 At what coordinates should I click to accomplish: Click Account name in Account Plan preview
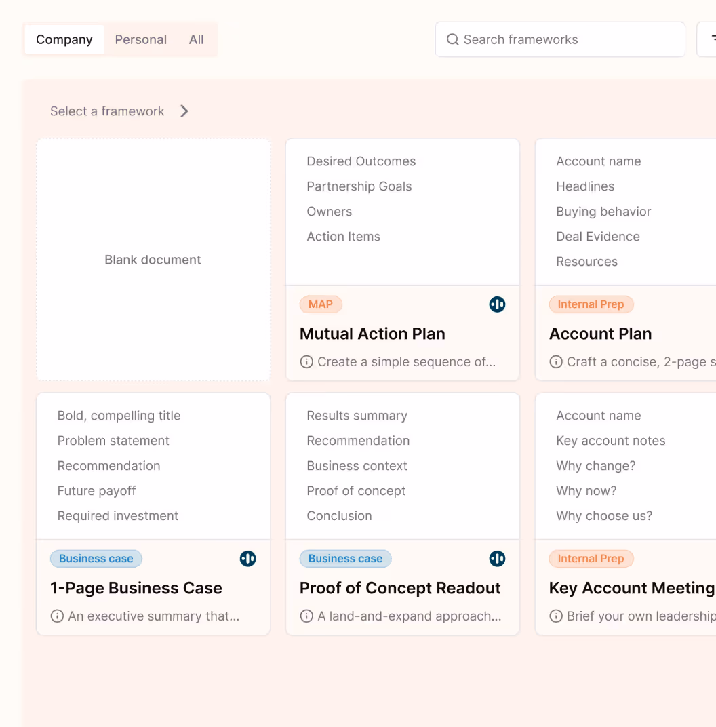click(x=598, y=161)
